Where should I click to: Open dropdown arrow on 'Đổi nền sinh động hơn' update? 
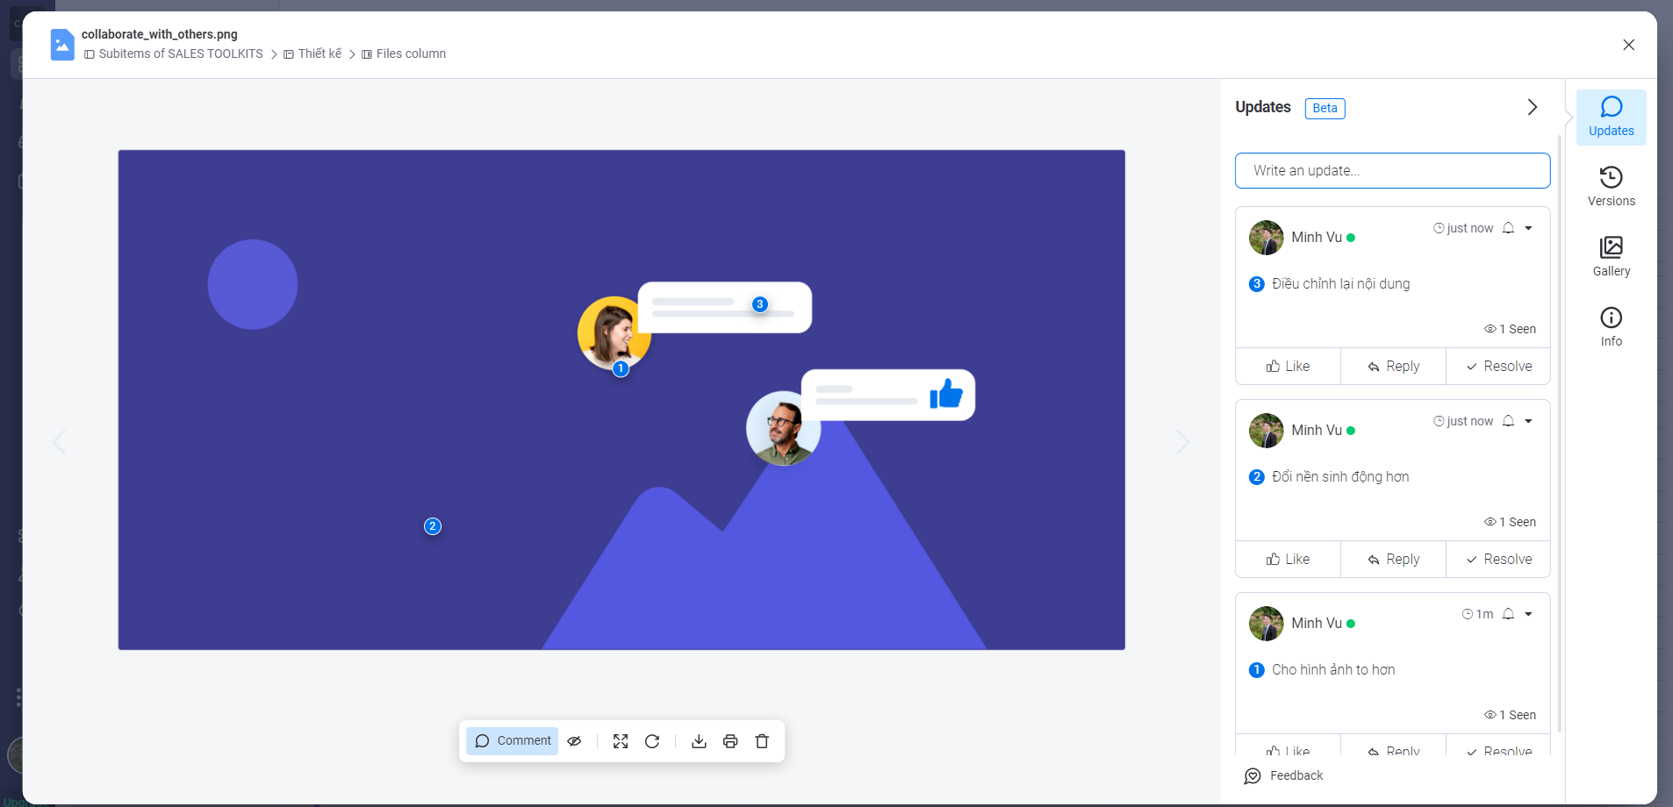tap(1528, 421)
